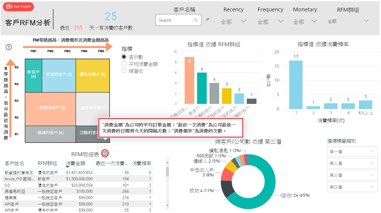The image size is (381, 213).
Task: Click the Ask Insight button
Action: 18,7
